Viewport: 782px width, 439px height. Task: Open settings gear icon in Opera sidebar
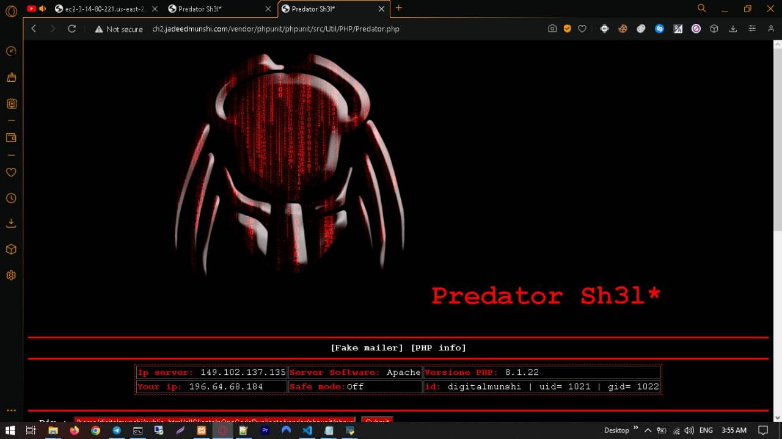point(11,275)
